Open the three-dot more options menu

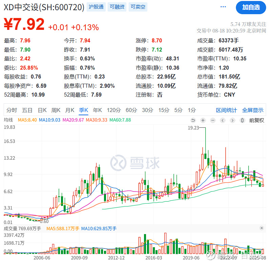pyautogui.click(x=223, y=7)
